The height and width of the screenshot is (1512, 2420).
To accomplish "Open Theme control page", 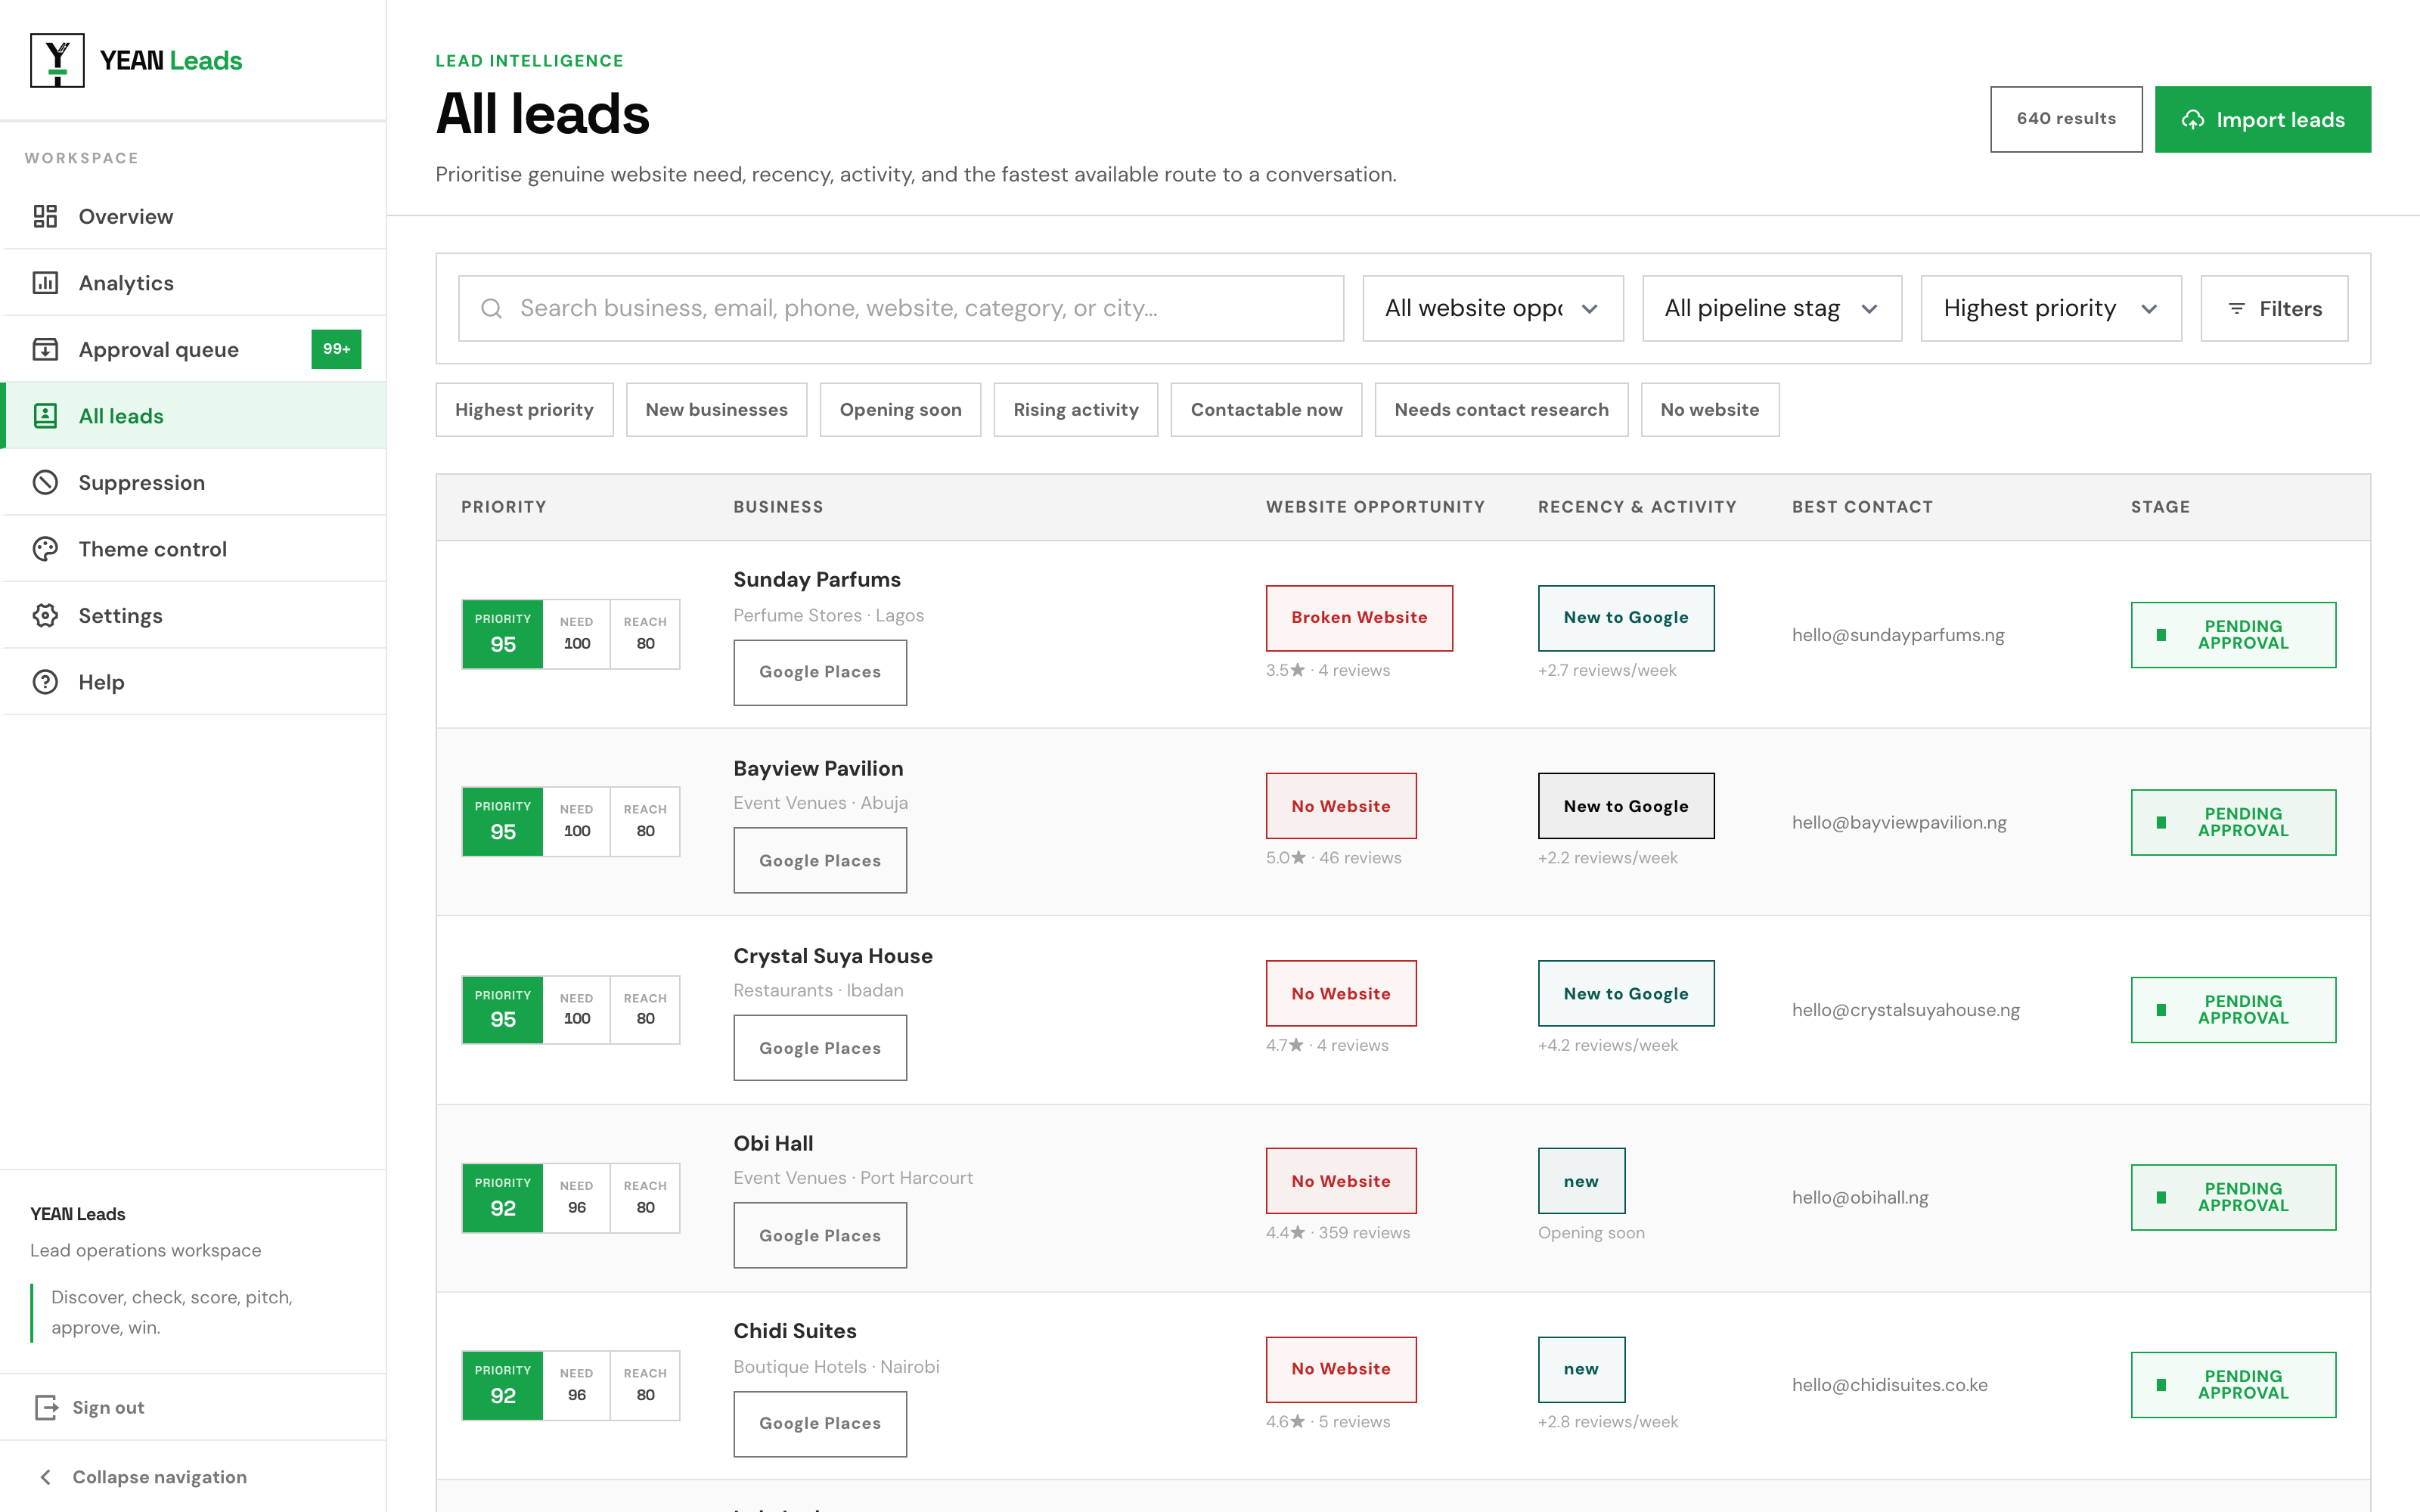I will coord(194,549).
